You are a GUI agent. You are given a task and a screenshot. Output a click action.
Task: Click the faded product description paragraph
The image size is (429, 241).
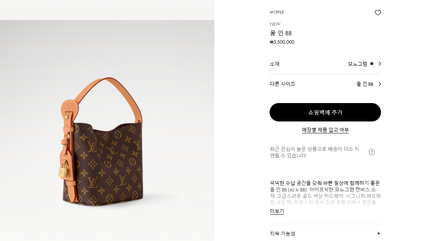click(x=325, y=192)
